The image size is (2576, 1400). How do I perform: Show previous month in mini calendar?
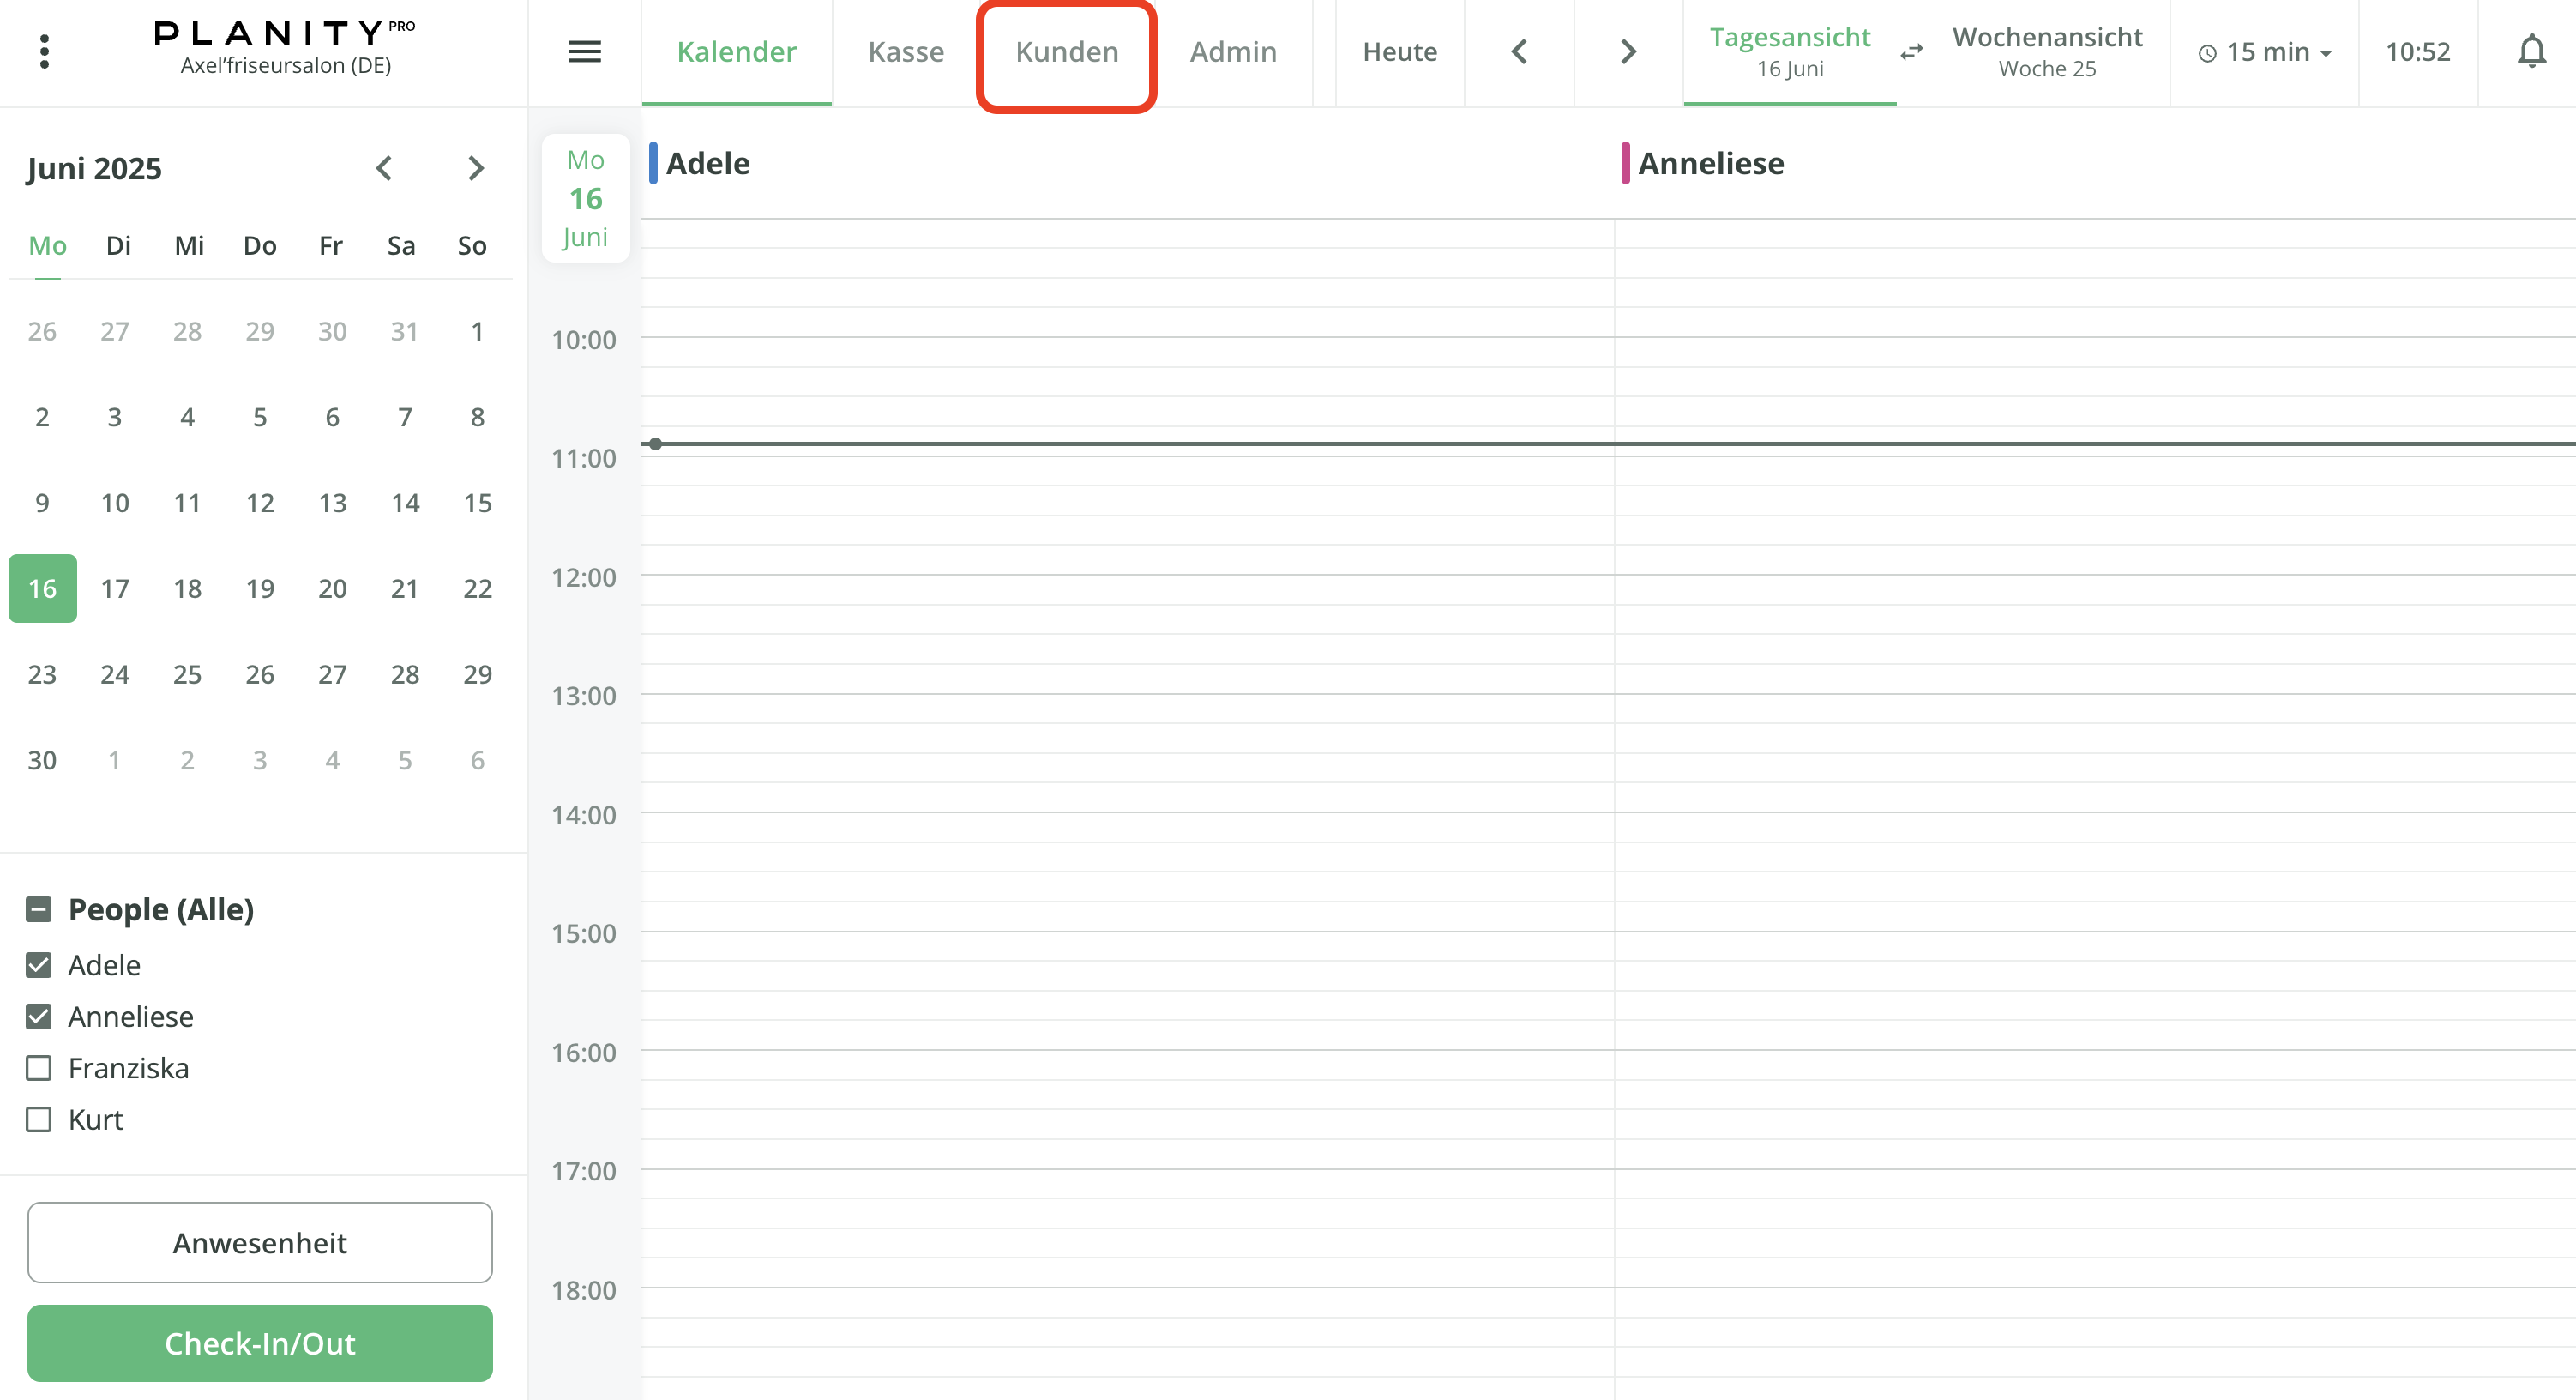coord(384,168)
